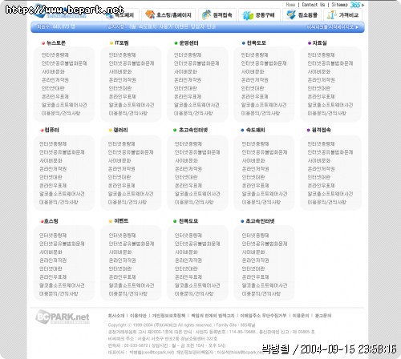Open the 회사소개 footer link
The image size is (401, 359).
[116, 316]
